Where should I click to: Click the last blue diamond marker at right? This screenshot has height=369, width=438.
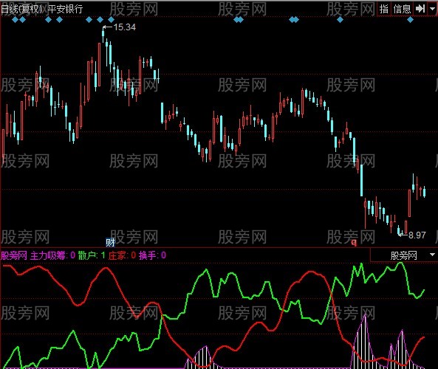click(x=410, y=20)
